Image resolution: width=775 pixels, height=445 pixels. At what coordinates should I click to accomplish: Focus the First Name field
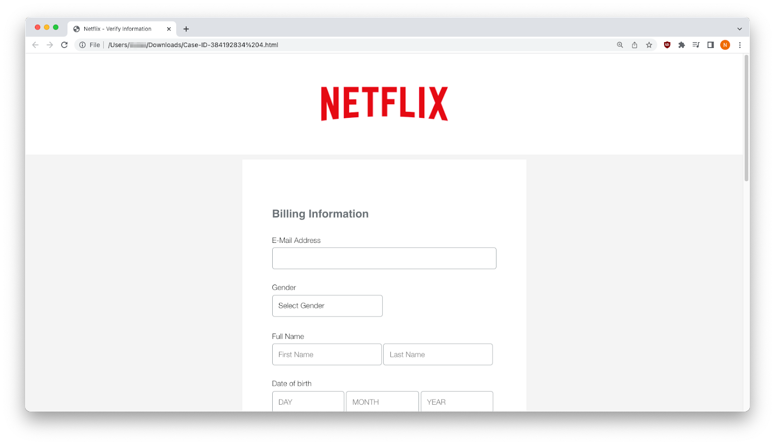point(327,354)
